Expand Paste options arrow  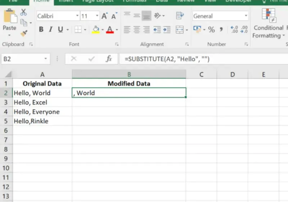[x=9, y=35]
